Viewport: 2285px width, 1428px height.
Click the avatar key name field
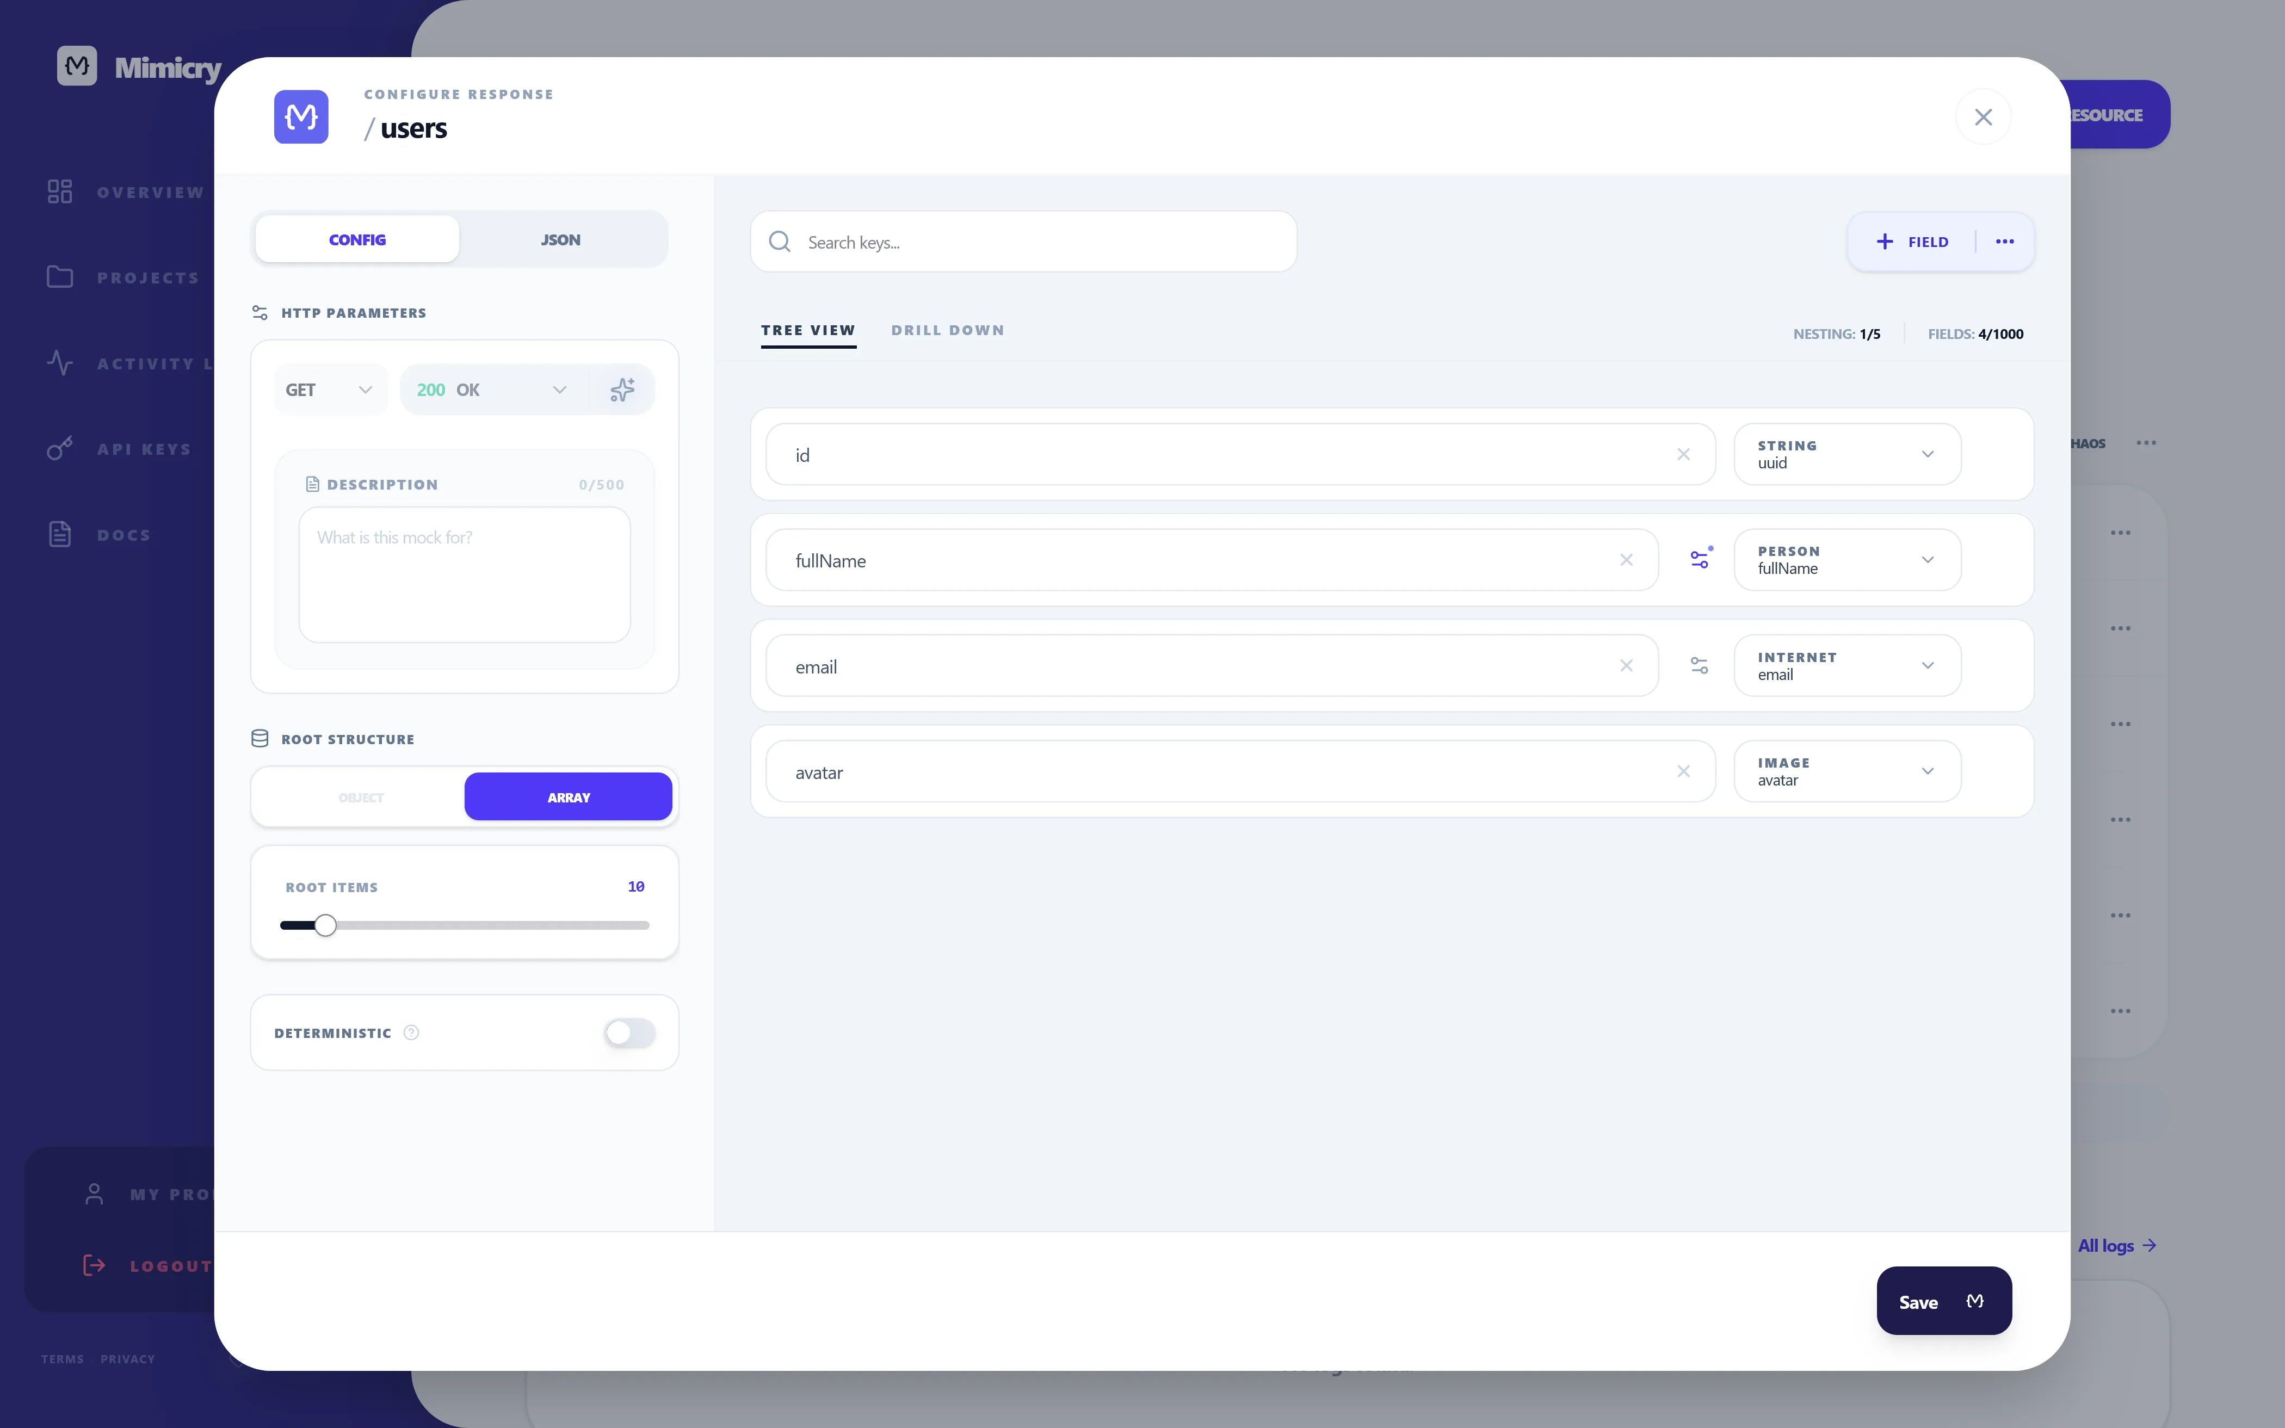[x=1240, y=771]
